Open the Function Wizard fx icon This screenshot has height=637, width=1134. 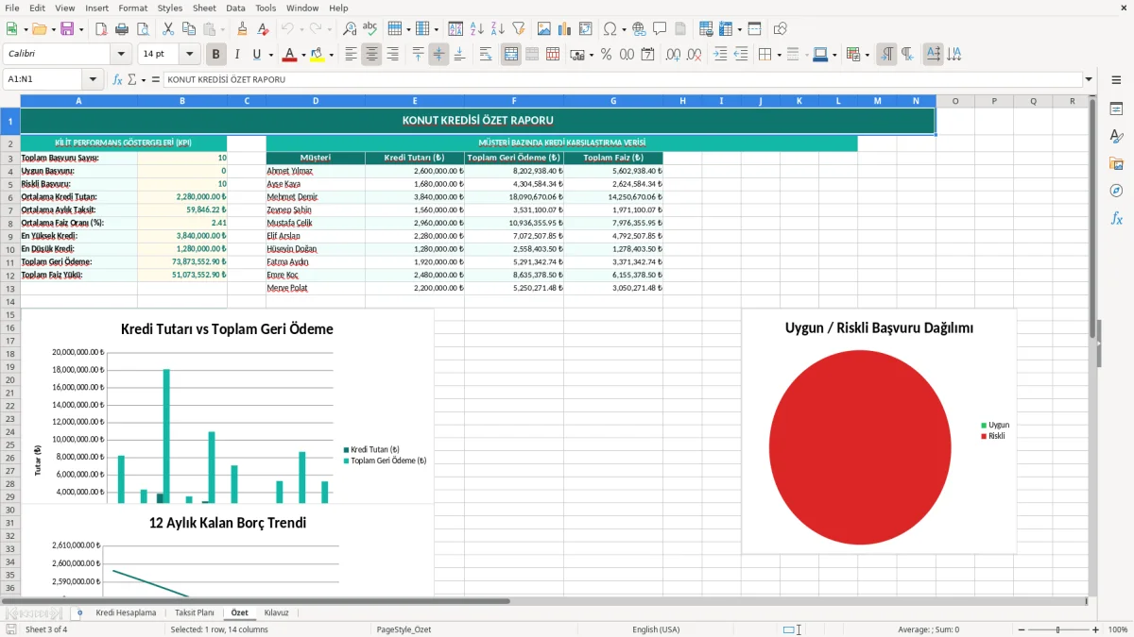[x=117, y=79]
